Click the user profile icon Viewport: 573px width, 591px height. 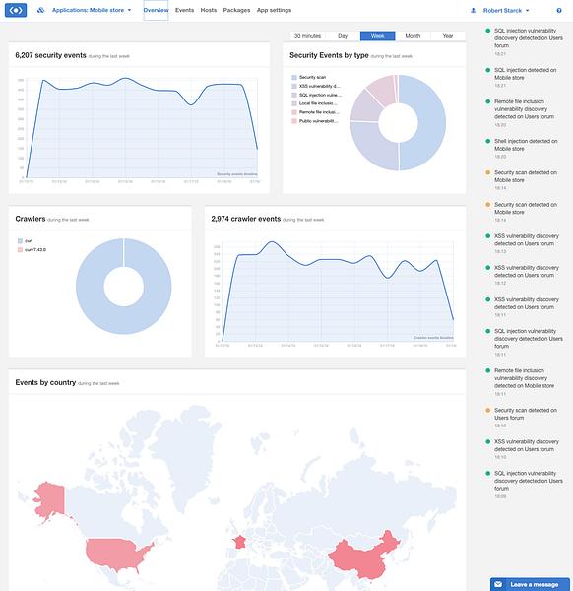point(474,11)
